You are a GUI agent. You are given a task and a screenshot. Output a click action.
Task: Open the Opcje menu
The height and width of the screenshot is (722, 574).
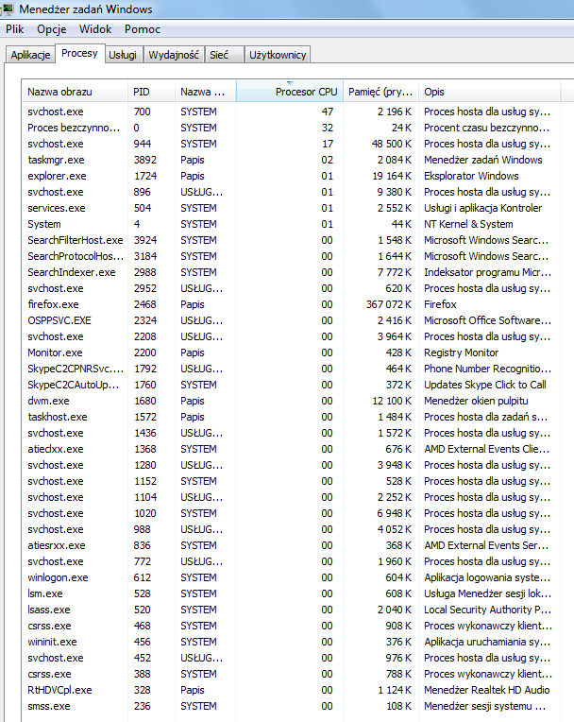(52, 29)
